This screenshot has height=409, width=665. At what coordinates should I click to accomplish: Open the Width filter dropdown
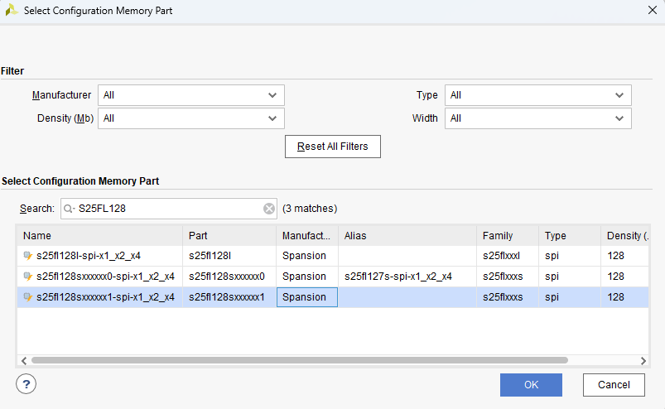pos(537,118)
